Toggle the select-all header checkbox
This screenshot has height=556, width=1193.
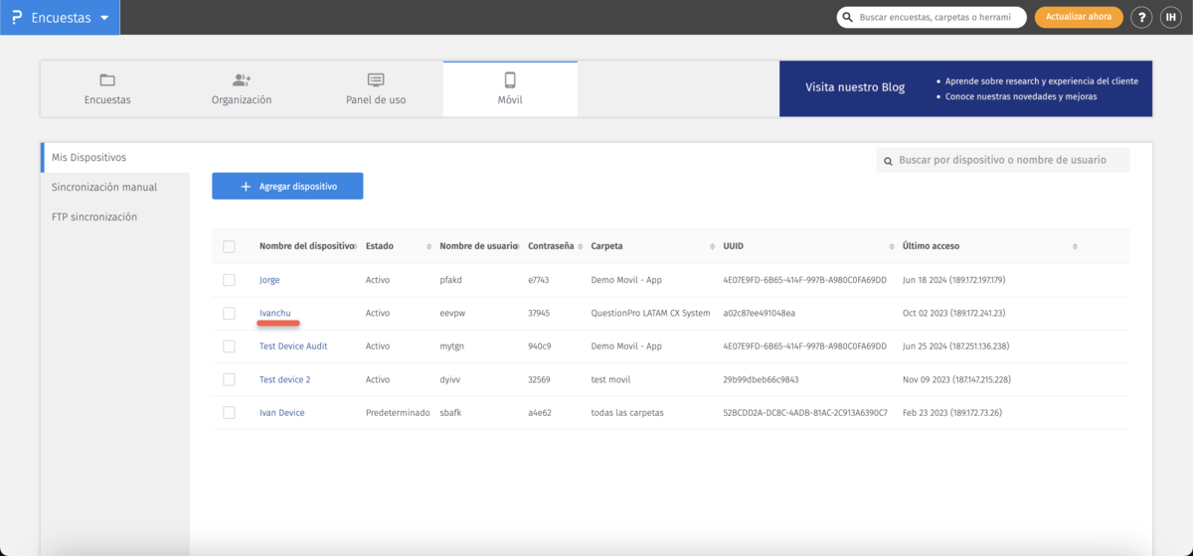pyautogui.click(x=230, y=246)
